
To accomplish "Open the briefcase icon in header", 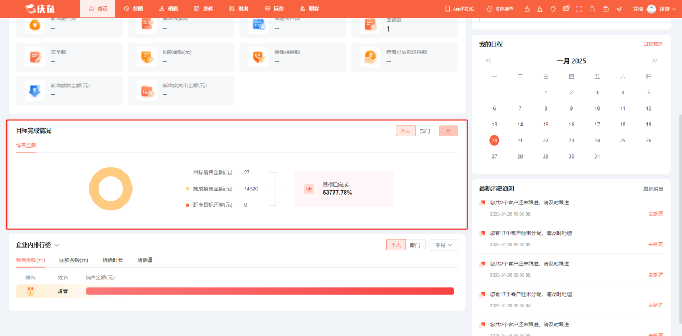I will (x=606, y=9).
